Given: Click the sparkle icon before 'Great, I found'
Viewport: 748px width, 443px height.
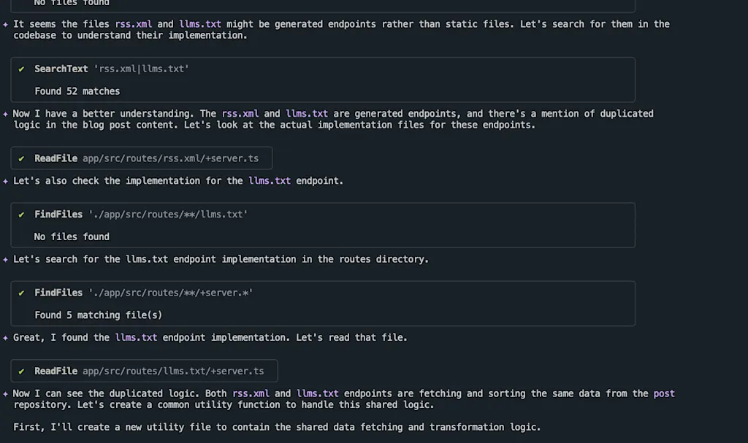Looking at the screenshot, I should point(5,338).
